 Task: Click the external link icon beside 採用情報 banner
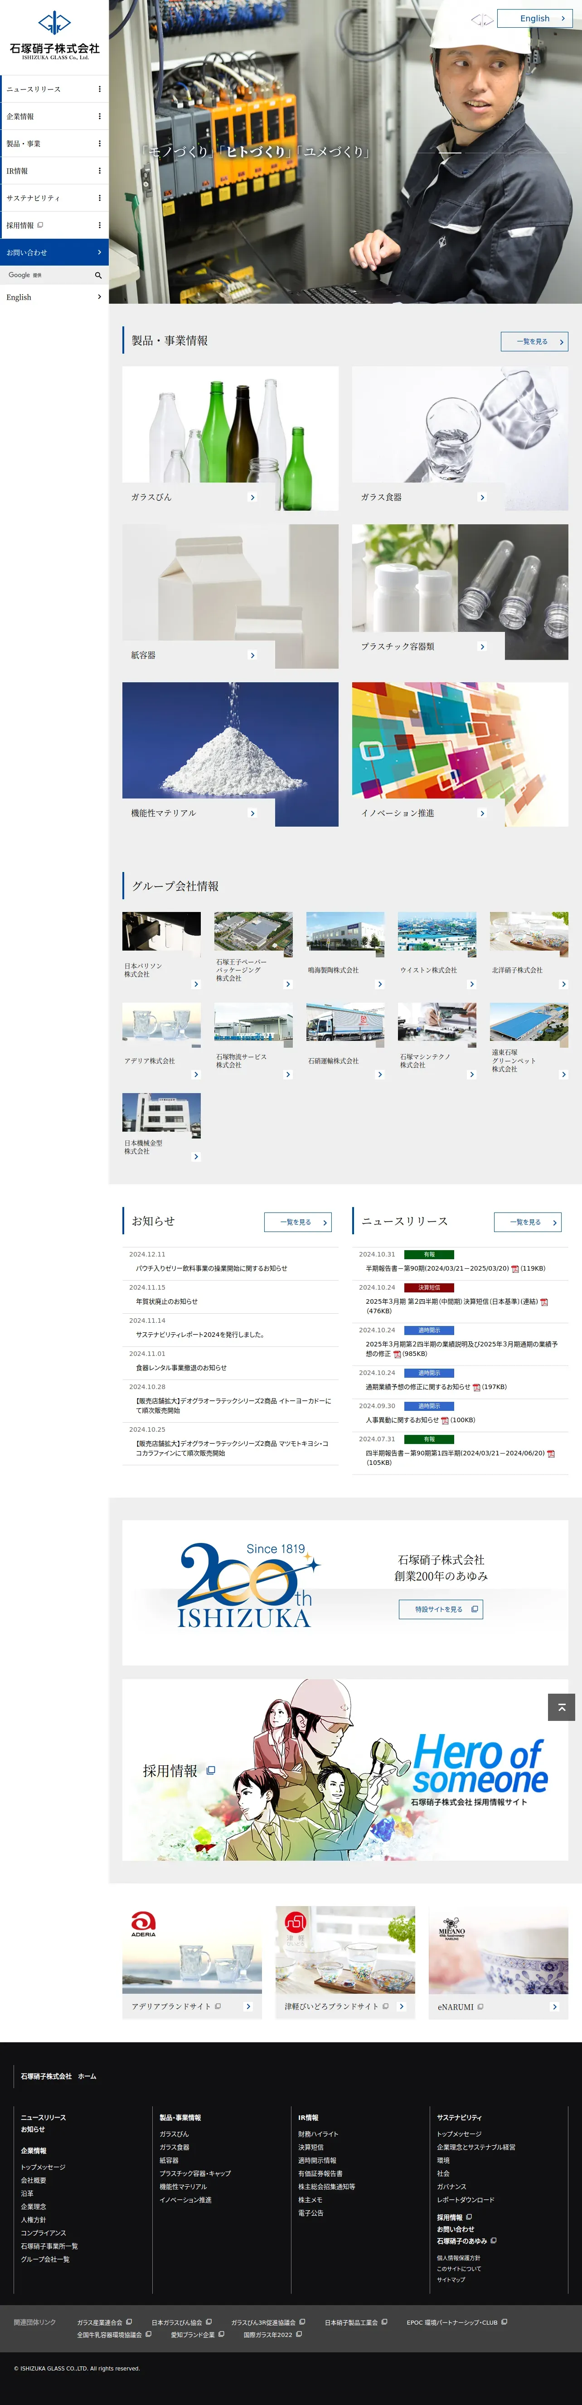coord(211,1770)
